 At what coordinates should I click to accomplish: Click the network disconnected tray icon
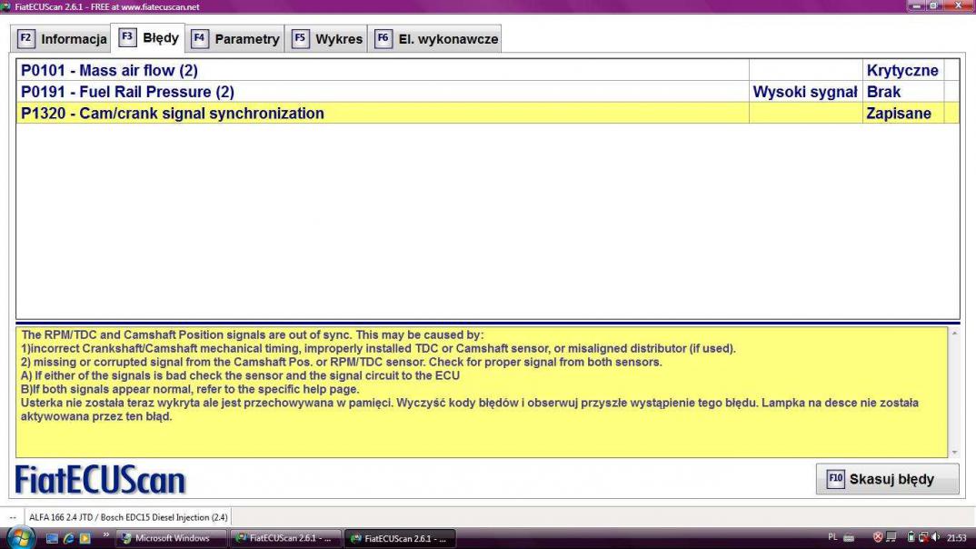click(x=923, y=537)
